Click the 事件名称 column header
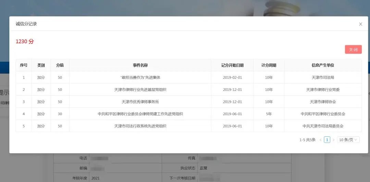 pos(140,65)
